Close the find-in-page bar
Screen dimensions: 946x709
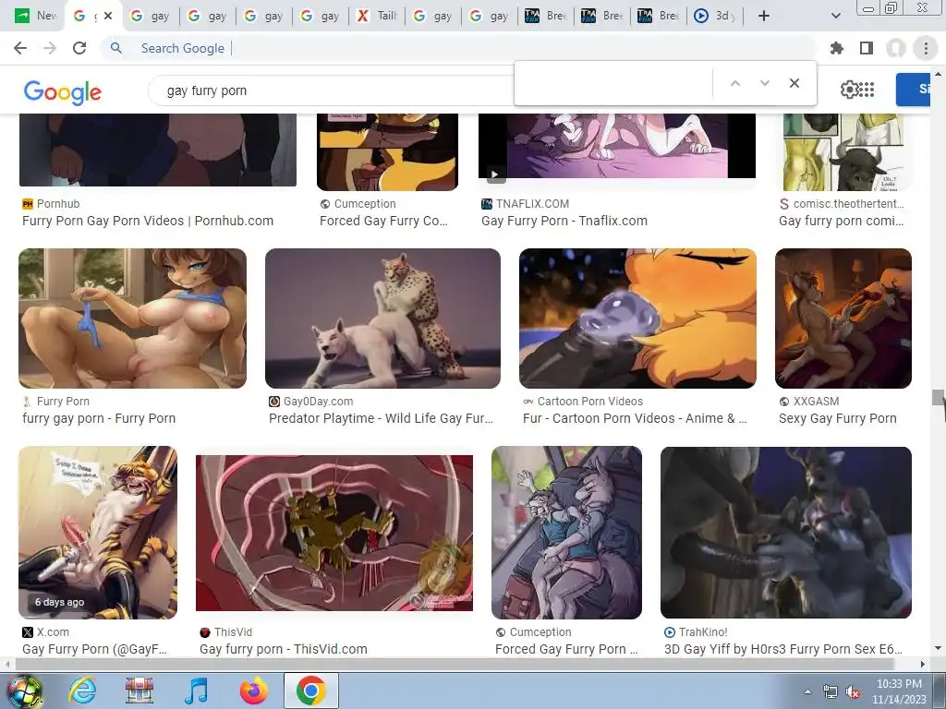(794, 83)
